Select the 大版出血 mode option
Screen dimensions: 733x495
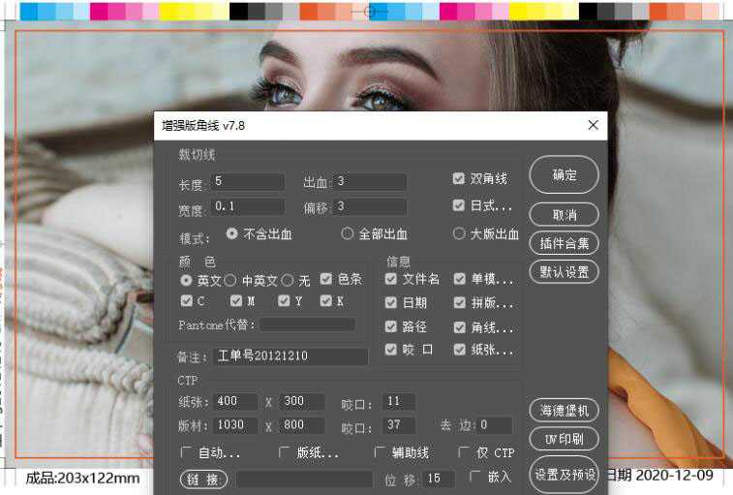[x=459, y=233]
